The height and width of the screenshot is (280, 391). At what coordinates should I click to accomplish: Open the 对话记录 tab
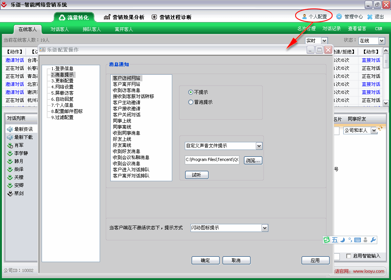332,29
